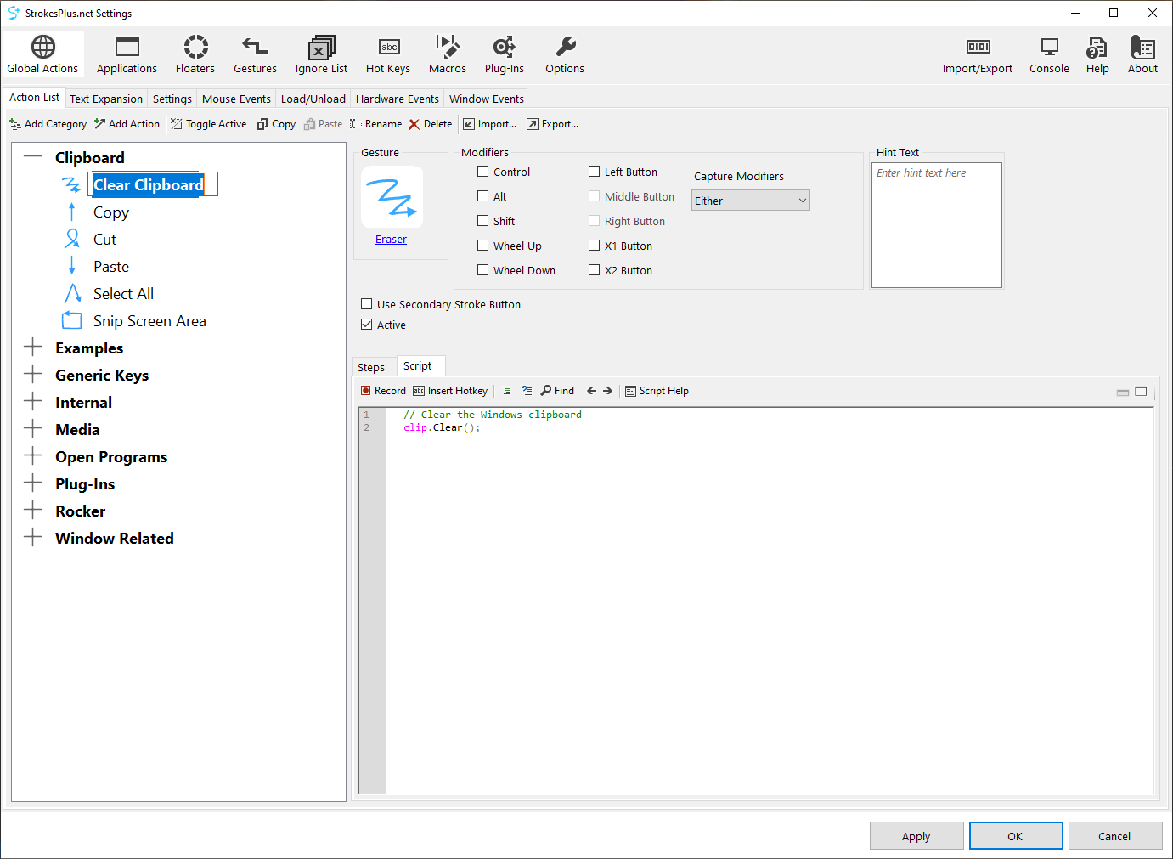The image size is (1173, 859).
Task: Click the back arrow in script toolbar
Action: coord(592,391)
